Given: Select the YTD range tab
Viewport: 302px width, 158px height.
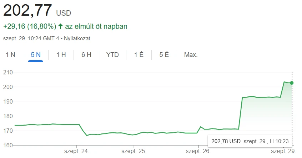Looking at the screenshot, I should [112, 55].
